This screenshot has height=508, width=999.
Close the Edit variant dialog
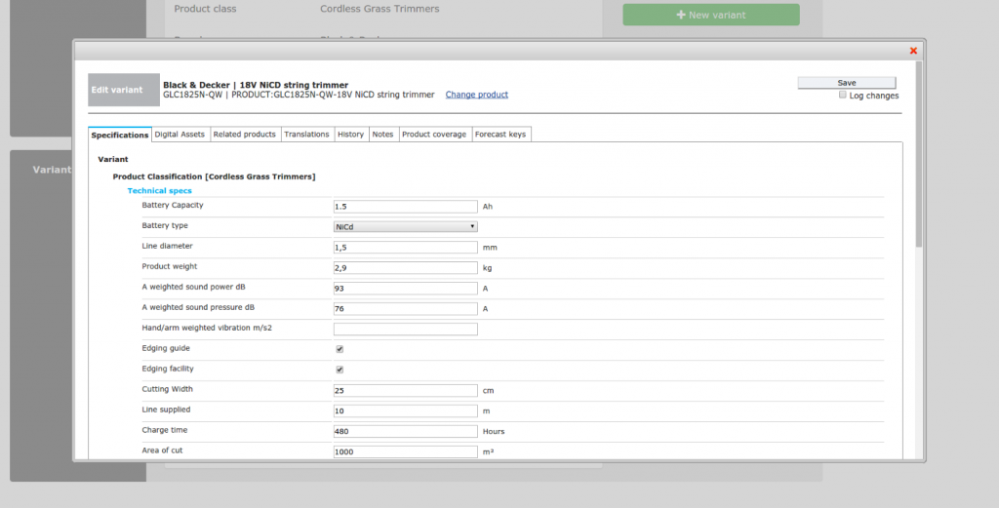pyautogui.click(x=913, y=51)
